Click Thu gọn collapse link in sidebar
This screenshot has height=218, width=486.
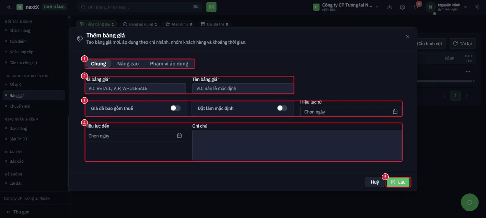(x=18, y=212)
